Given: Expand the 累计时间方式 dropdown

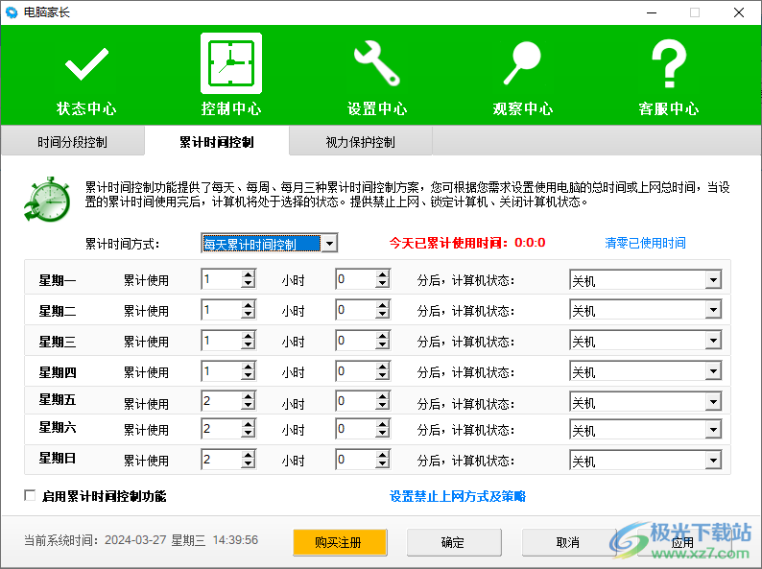Looking at the screenshot, I should (x=329, y=244).
